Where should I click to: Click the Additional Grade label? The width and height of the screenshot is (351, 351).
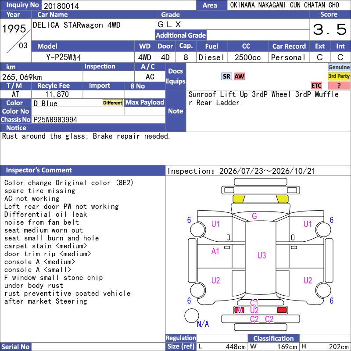tap(181, 35)
